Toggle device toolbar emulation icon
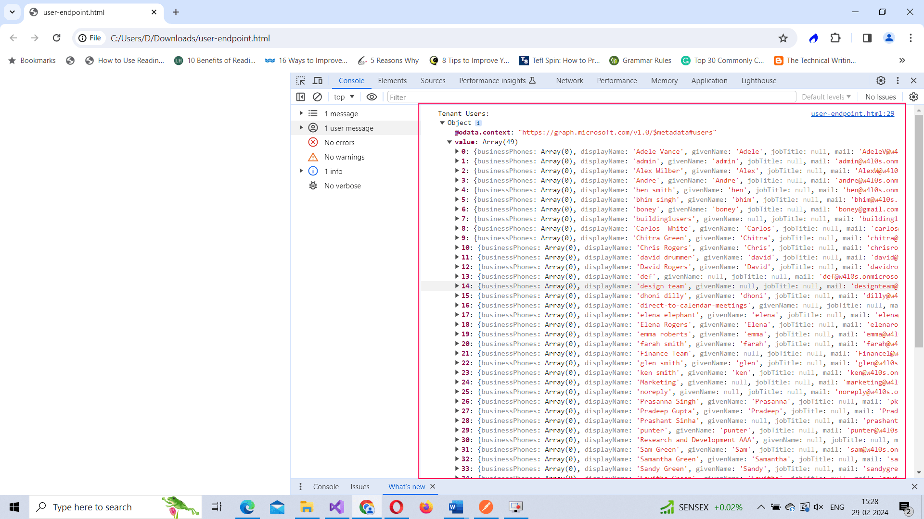 click(x=318, y=81)
